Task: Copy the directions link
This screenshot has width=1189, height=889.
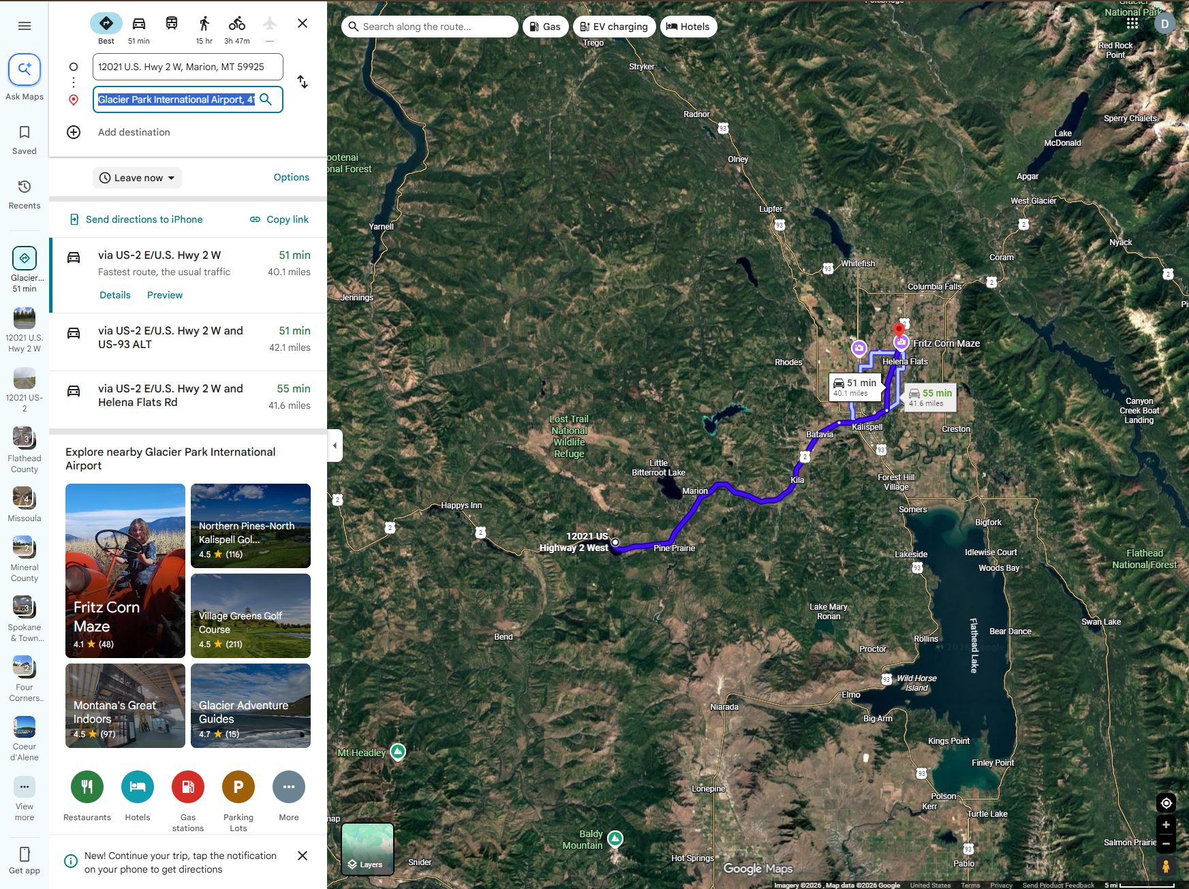Action: tap(279, 219)
